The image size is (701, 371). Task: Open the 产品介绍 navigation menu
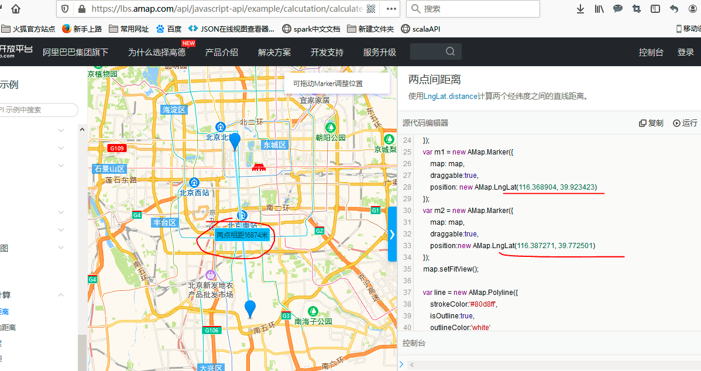click(x=222, y=52)
